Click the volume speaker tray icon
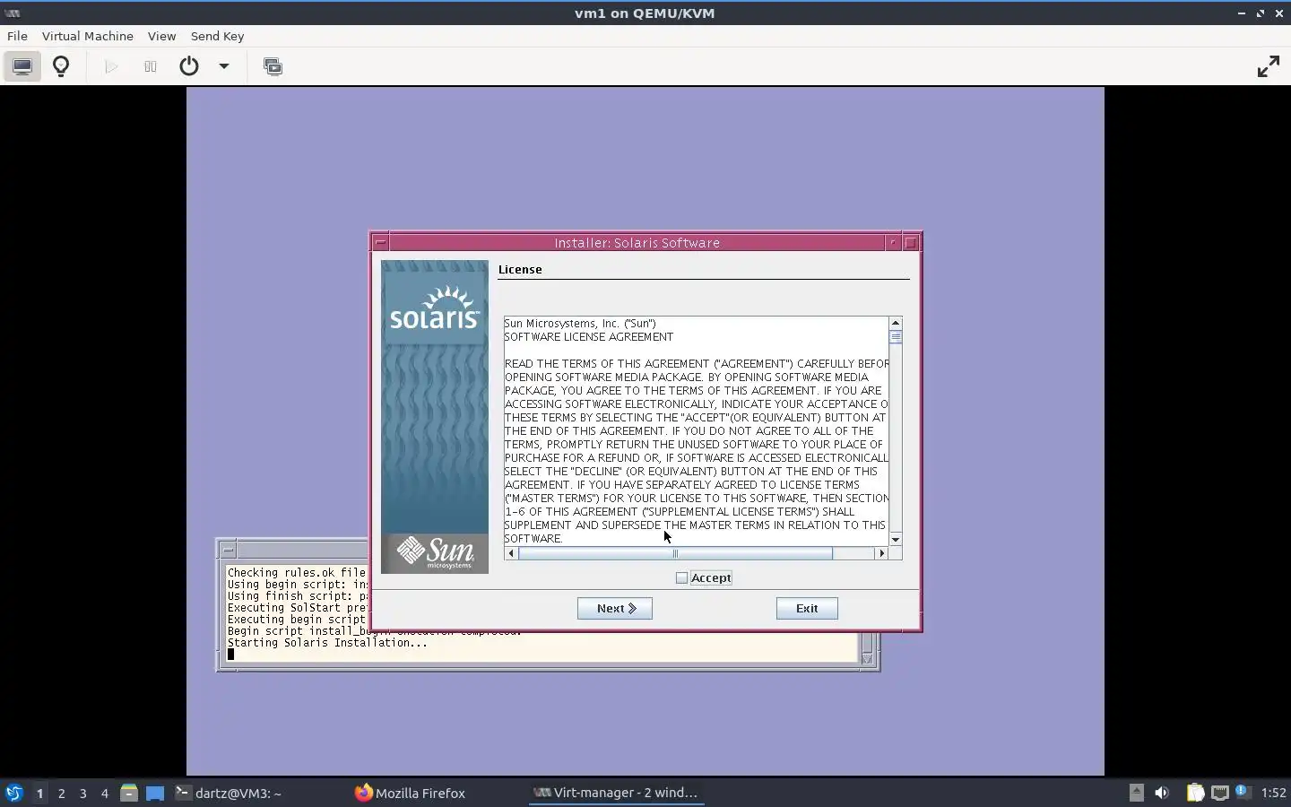The height and width of the screenshot is (807, 1291). pyautogui.click(x=1162, y=793)
